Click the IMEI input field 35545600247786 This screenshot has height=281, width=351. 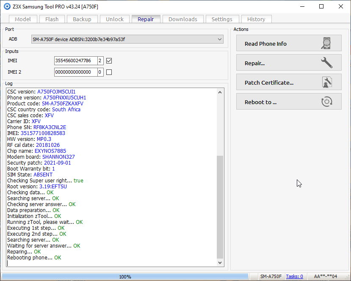coord(76,61)
